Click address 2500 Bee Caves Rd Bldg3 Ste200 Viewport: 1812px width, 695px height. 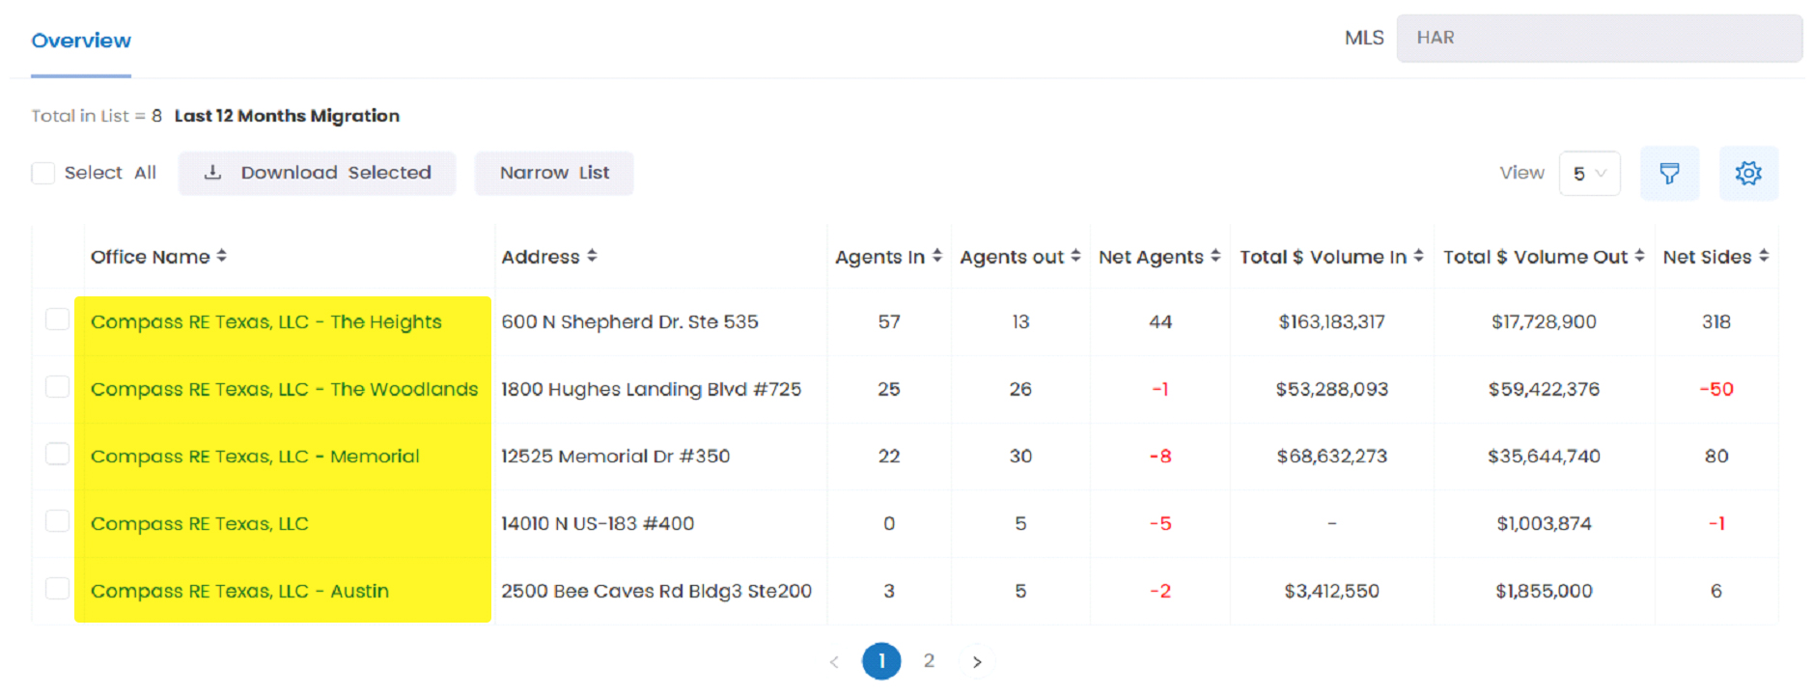tap(656, 591)
